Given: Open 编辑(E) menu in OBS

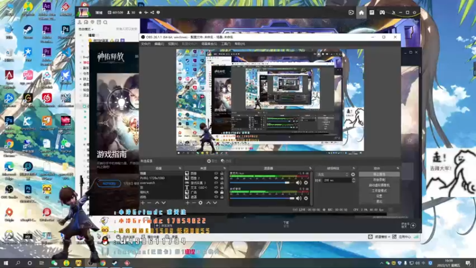Looking at the screenshot, I should pos(159,44).
